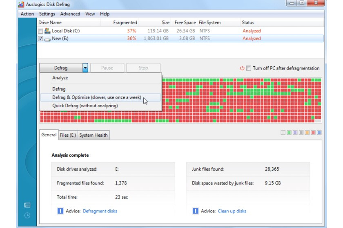Click the main Defrag button
This screenshot has height=228, width=343.
(x=61, y=68)
